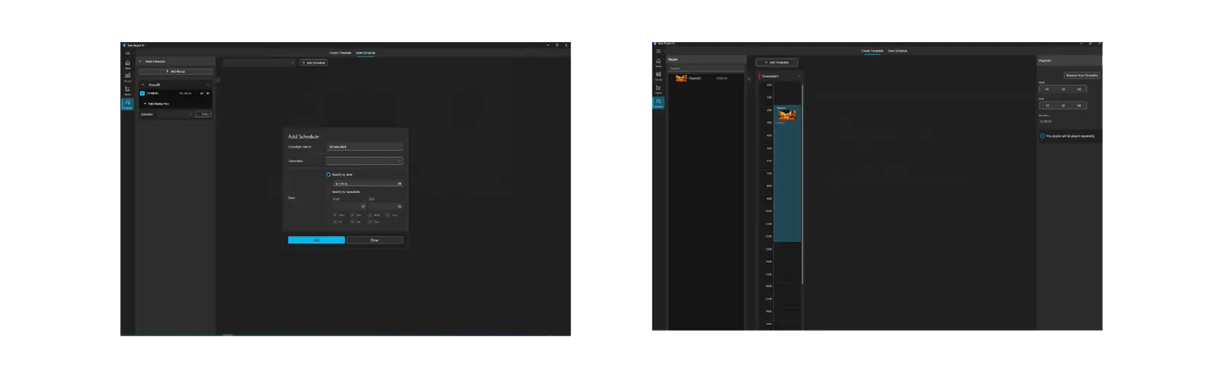Viewport: 1223px width, 370px height.
Task: Click Add Timetable button
Action: [777, 63]
